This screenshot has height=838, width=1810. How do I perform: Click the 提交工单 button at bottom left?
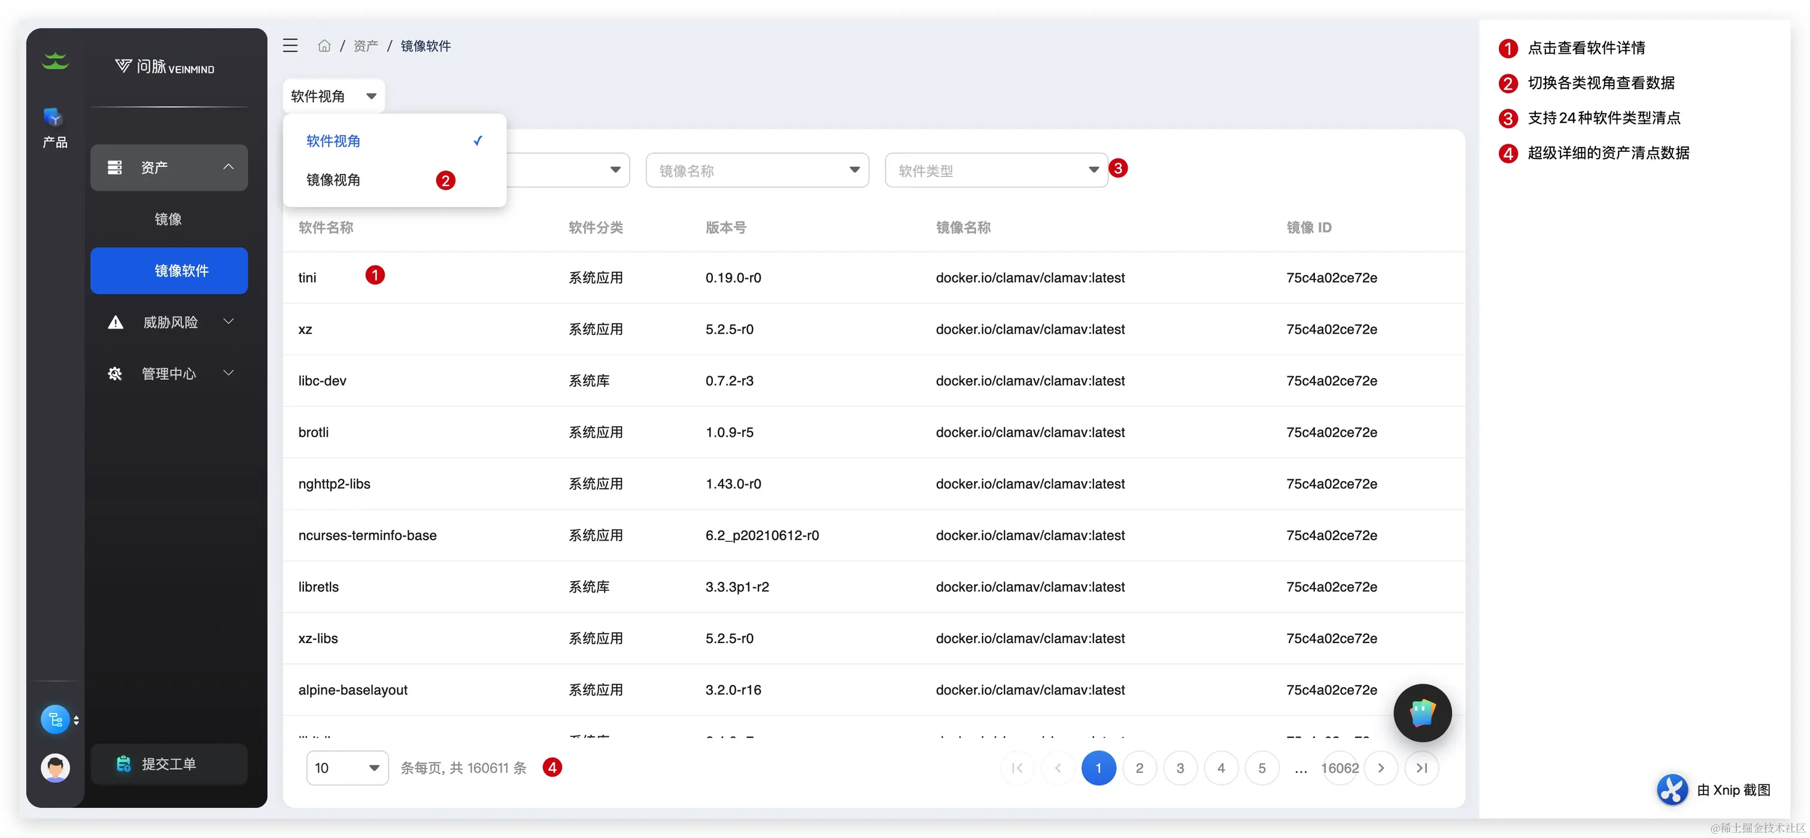[x=169, y=764]
